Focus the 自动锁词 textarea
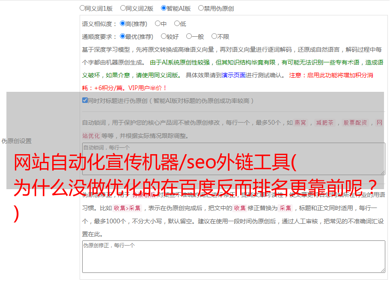The height and width of the screenshot is (281, 390). [234, 159]
